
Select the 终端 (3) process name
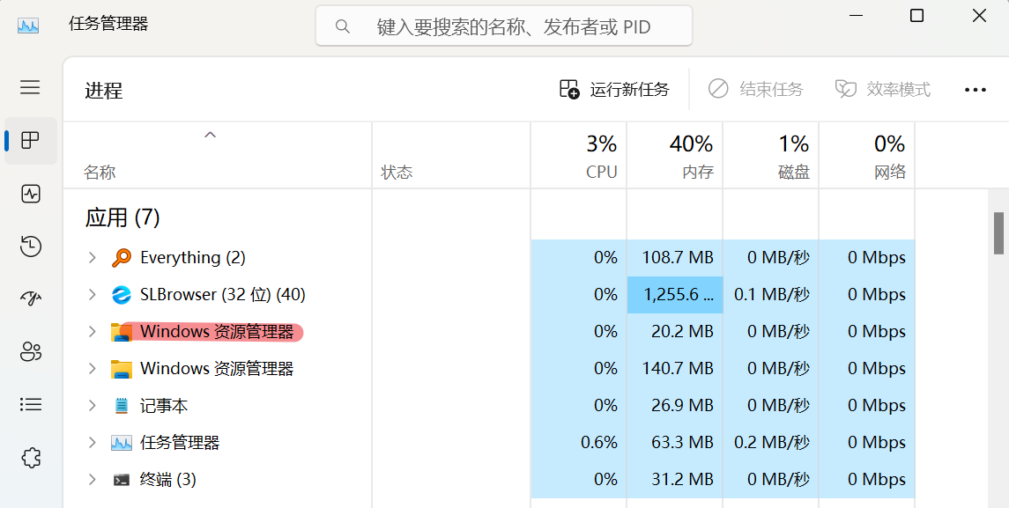[168, 480]
